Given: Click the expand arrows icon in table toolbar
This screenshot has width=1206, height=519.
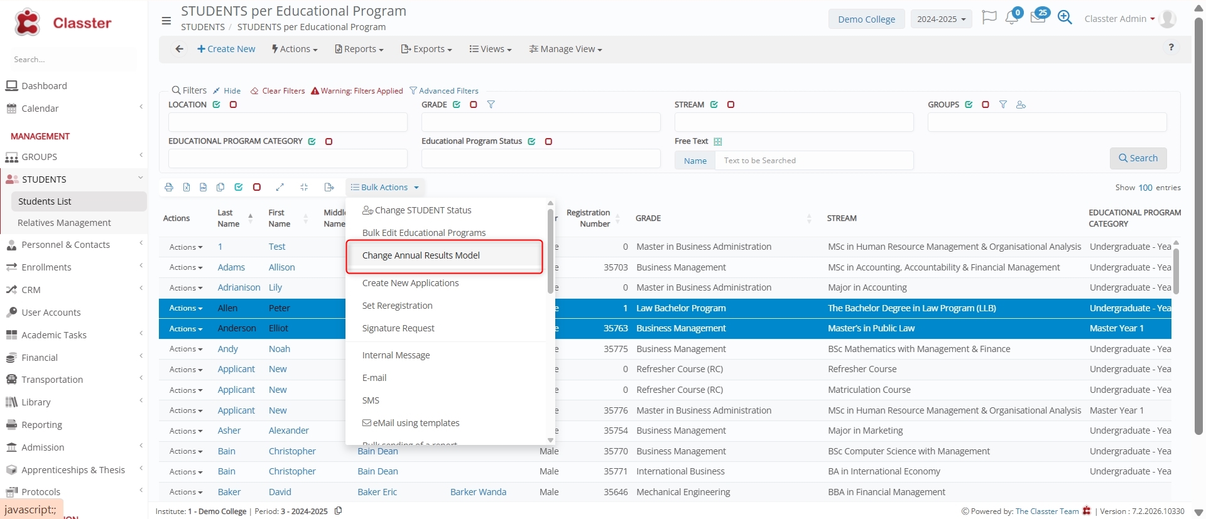Looking at the screenshot, I should (280, 187).
